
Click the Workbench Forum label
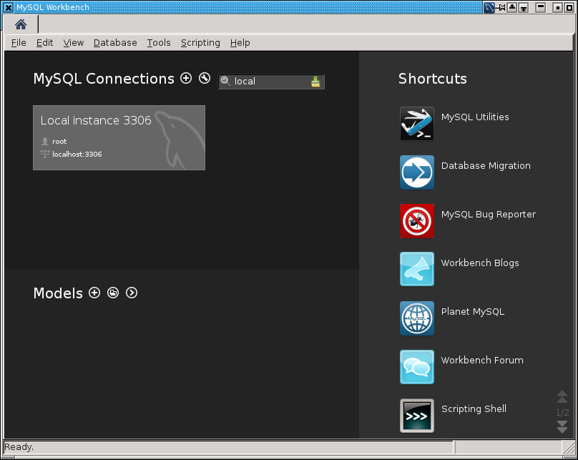point(482,360)
